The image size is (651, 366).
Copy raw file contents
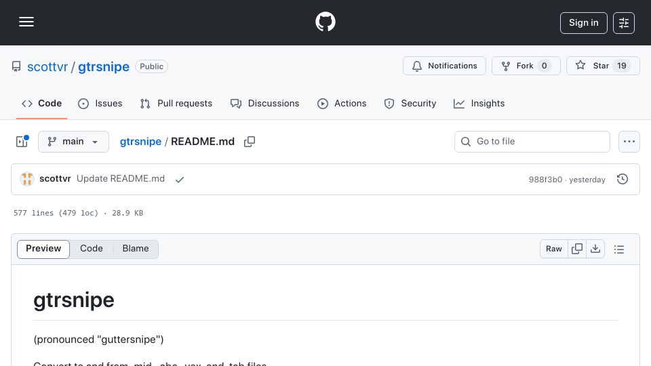(x=576, y=249)
